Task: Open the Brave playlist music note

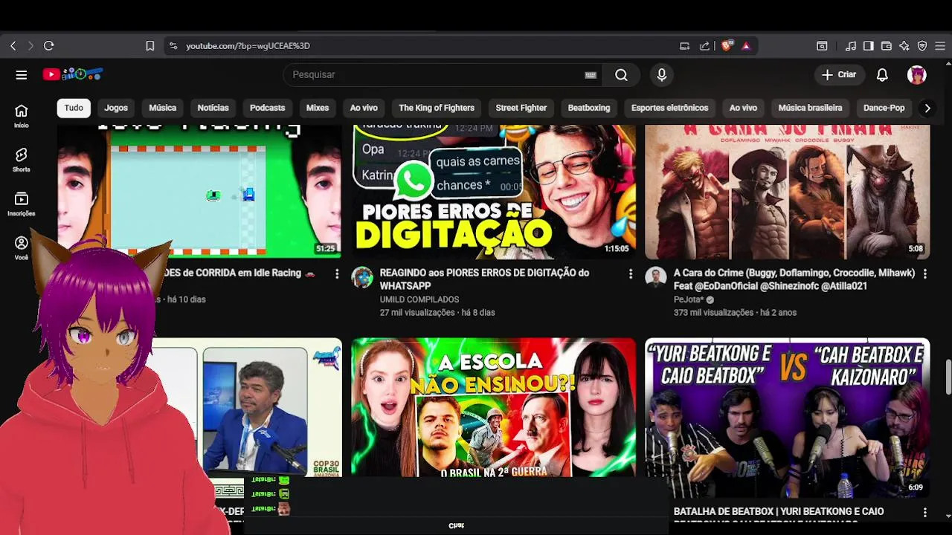Action: [851, 46]
